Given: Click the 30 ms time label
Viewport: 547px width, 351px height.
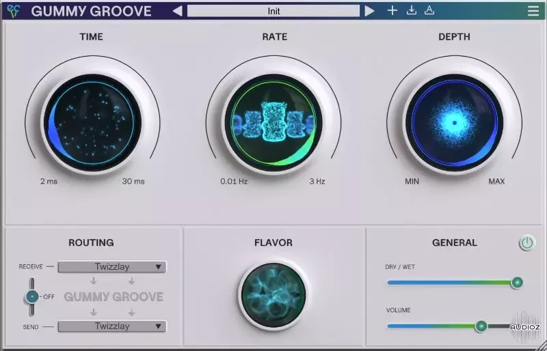Looking at the screenshot, I should click(133, 181).
